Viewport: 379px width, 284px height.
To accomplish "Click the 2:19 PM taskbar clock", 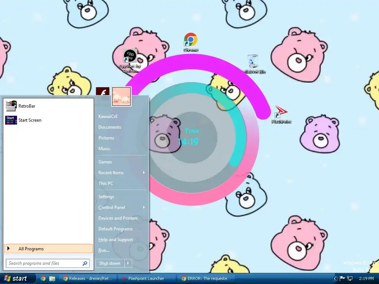I will click(x=366, y=278).
